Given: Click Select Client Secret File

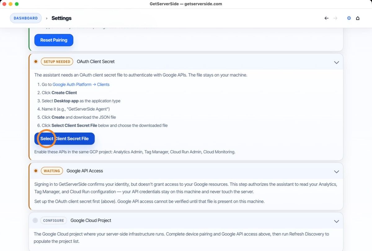Looking at the screenshot, I should coord(64,138).
